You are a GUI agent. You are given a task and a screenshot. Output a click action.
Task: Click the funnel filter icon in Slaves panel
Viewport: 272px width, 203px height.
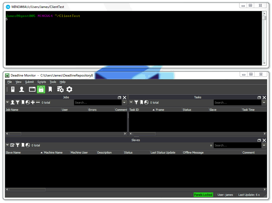(18, 145)
